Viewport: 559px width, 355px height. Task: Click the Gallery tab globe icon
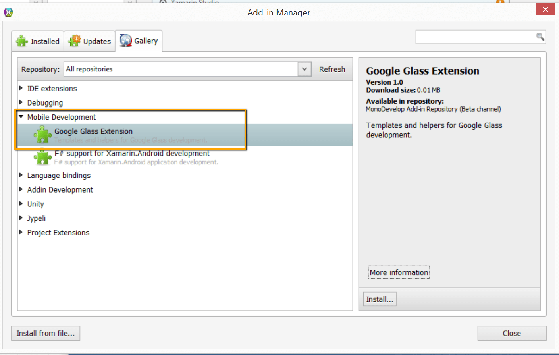pyautogui.click(x=126, y=41)
